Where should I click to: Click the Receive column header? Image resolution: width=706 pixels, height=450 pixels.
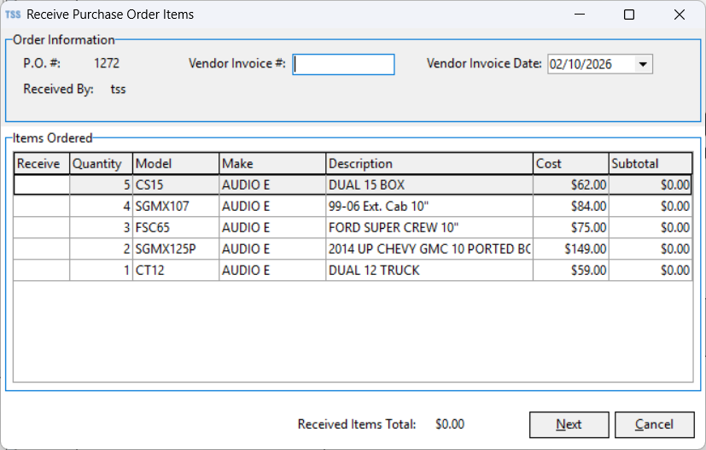pos(41,164)
